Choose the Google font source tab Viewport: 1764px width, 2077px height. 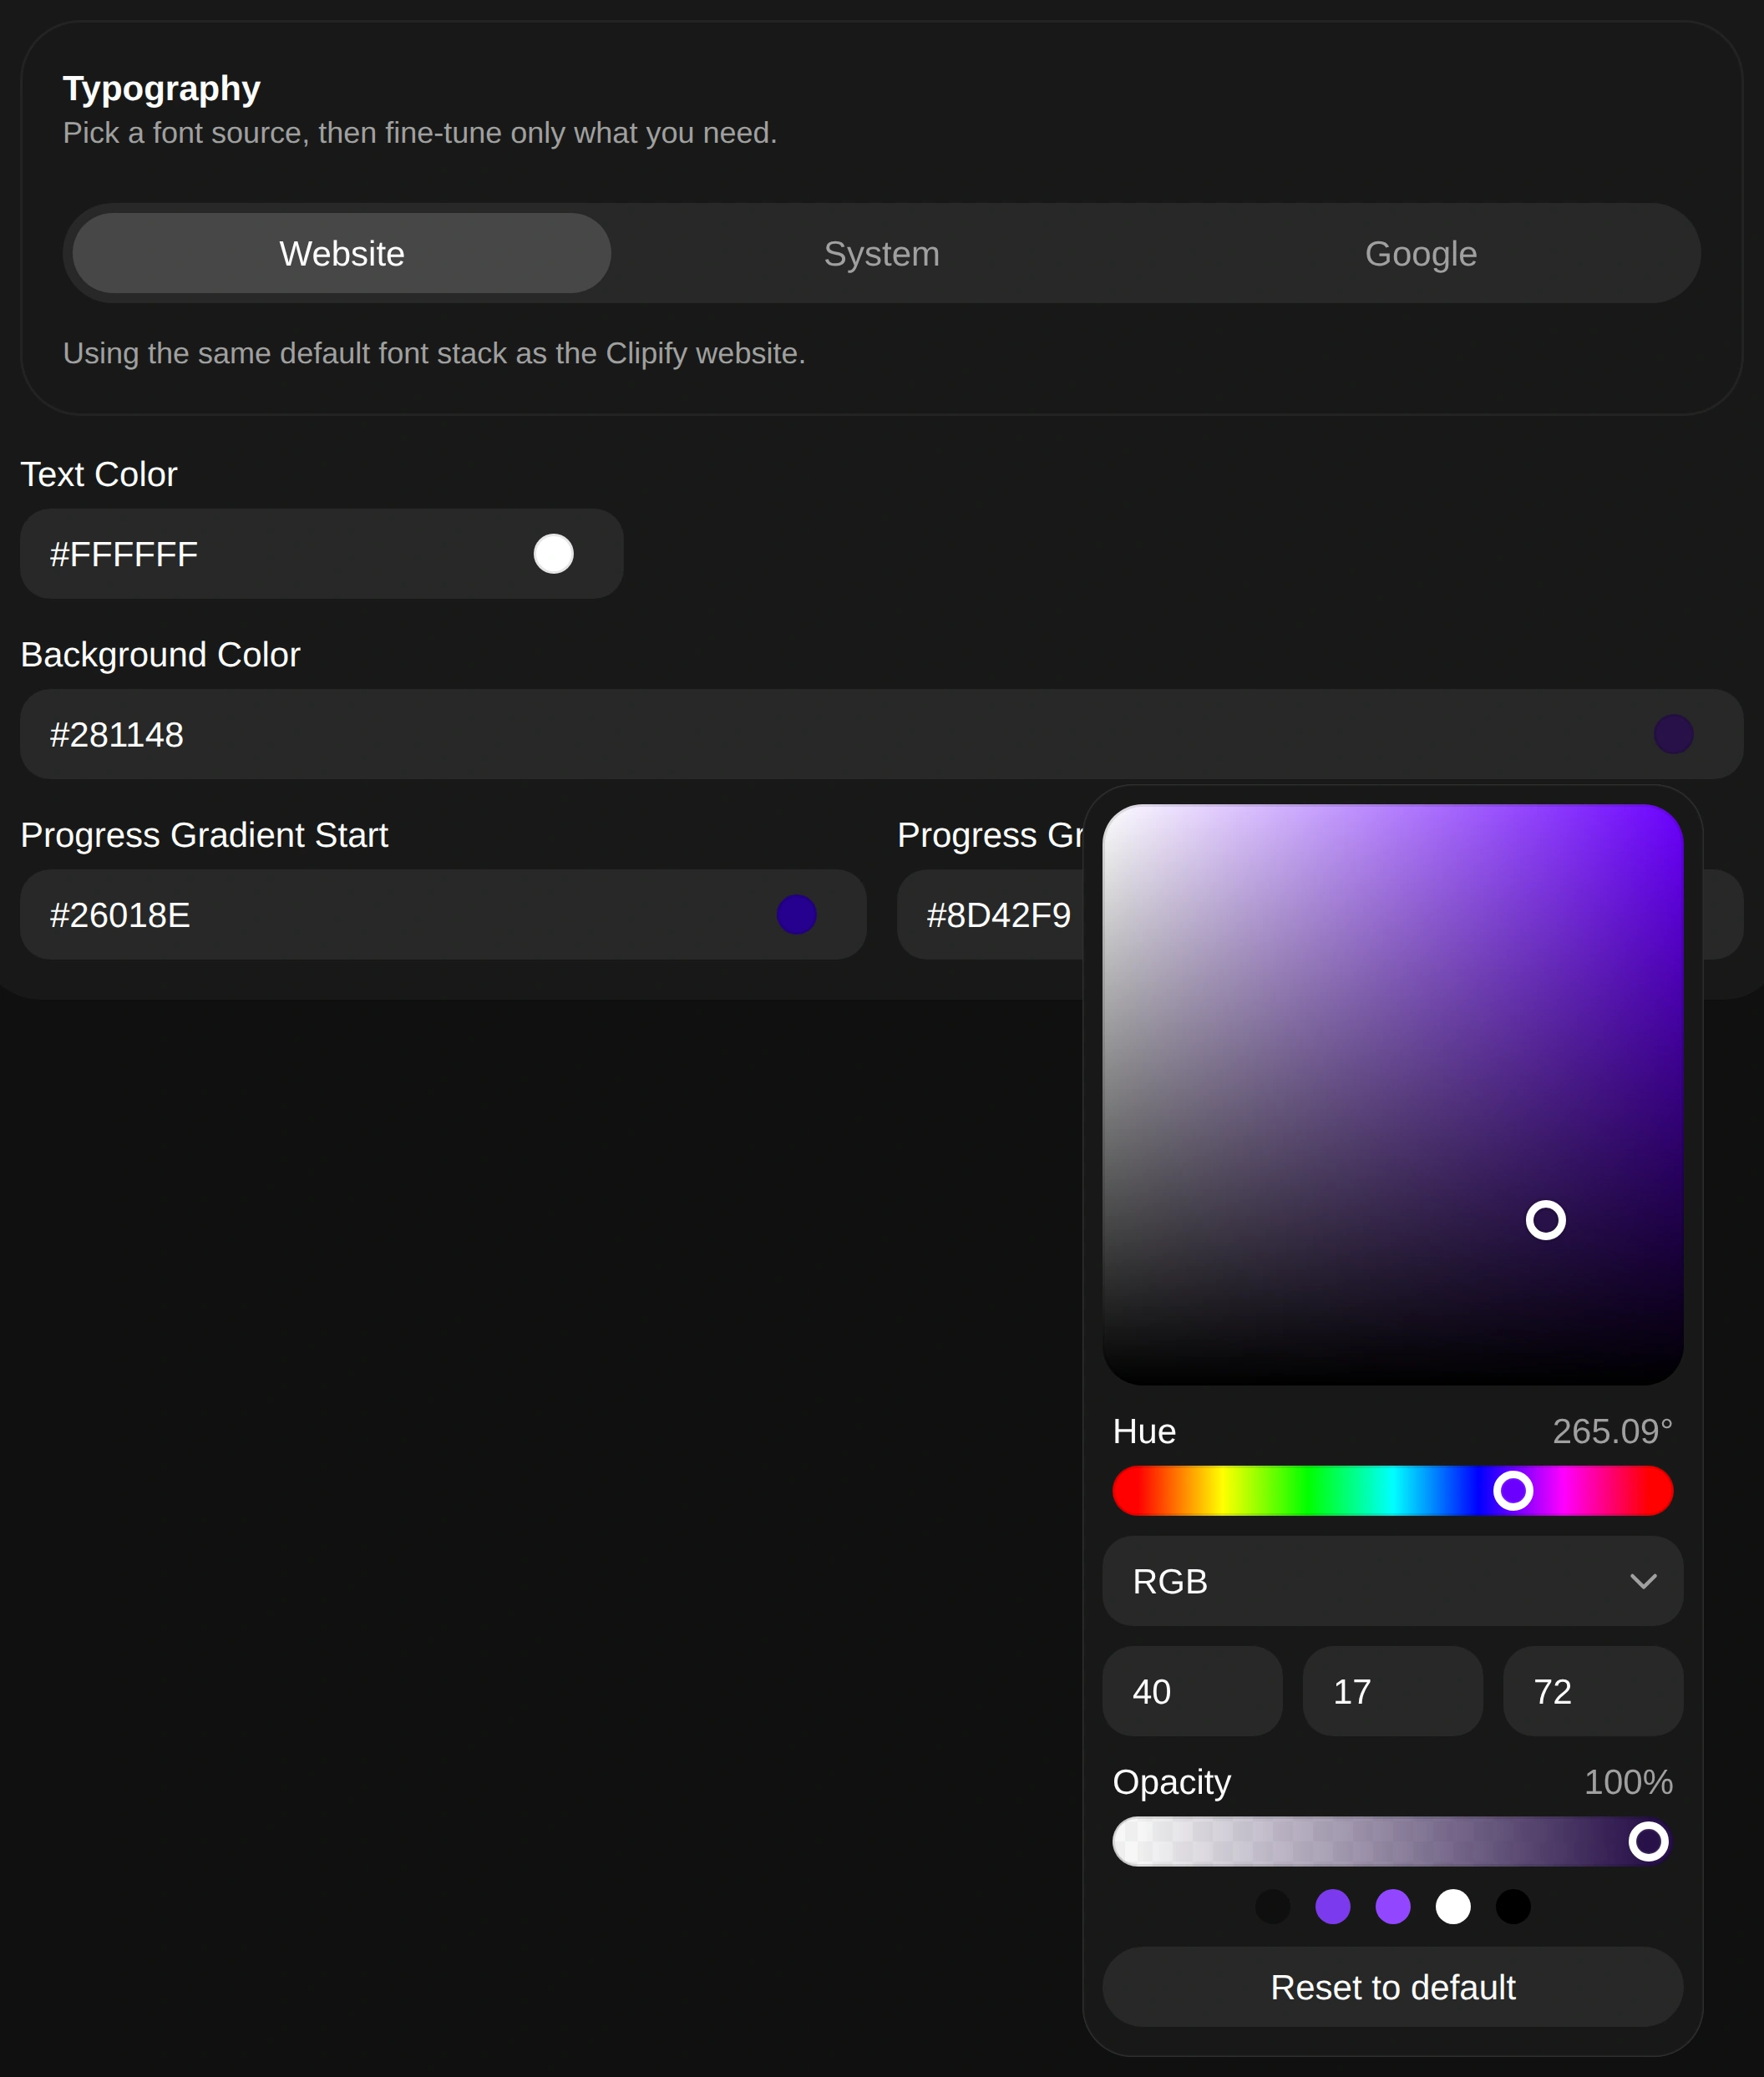click(1420, 253)
